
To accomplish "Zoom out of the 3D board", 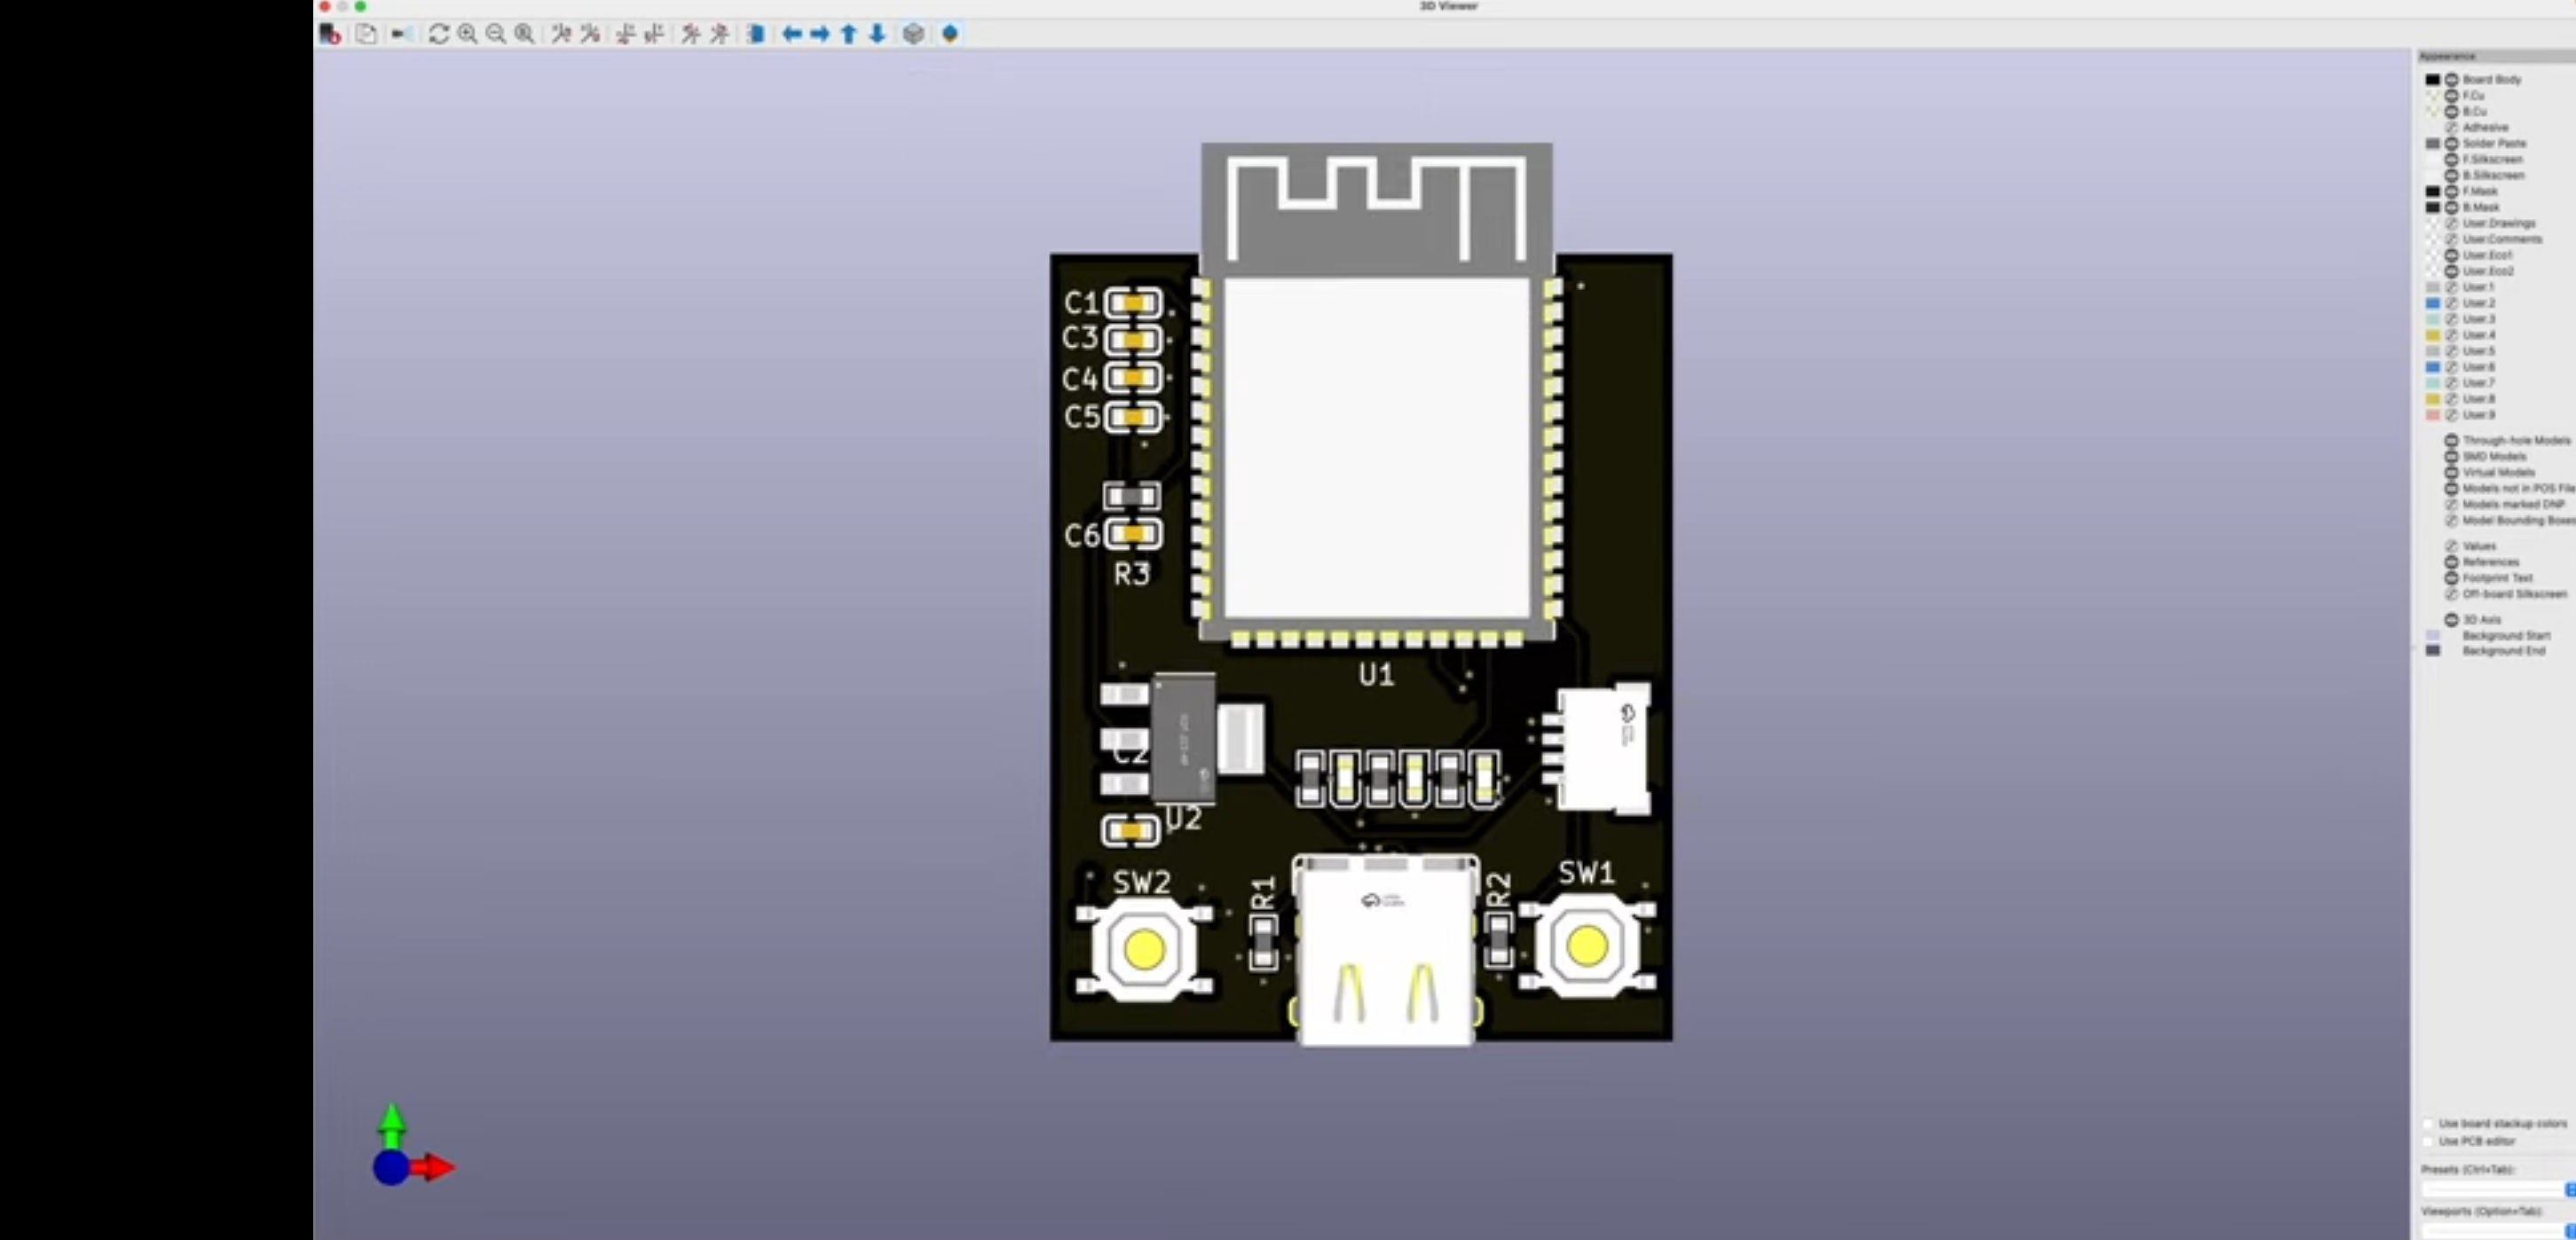I will (x=495, y=34).
